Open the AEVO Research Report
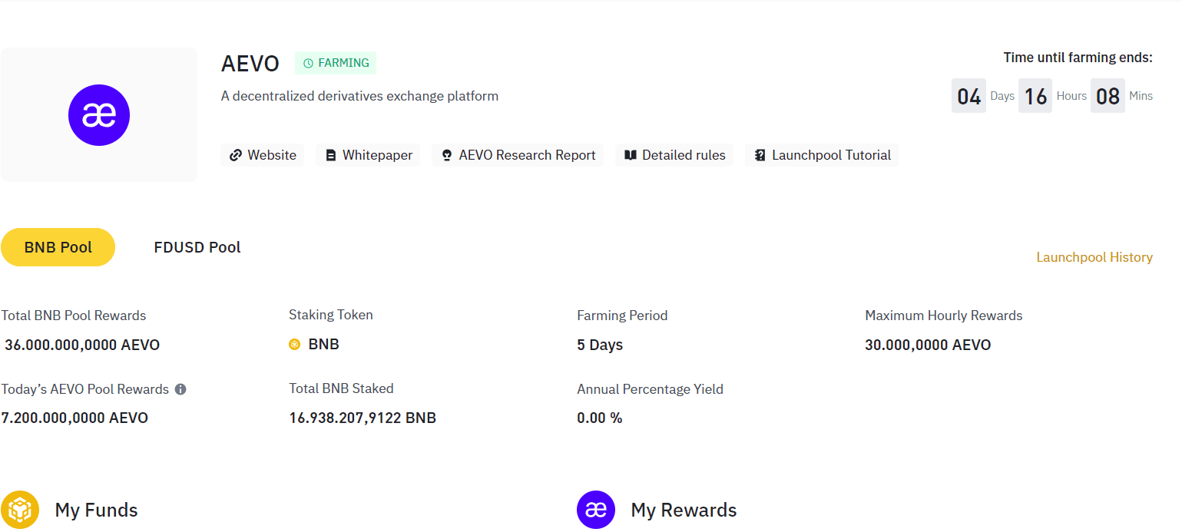This screenshot has width=1182, height=532. [x=517, y=155]
